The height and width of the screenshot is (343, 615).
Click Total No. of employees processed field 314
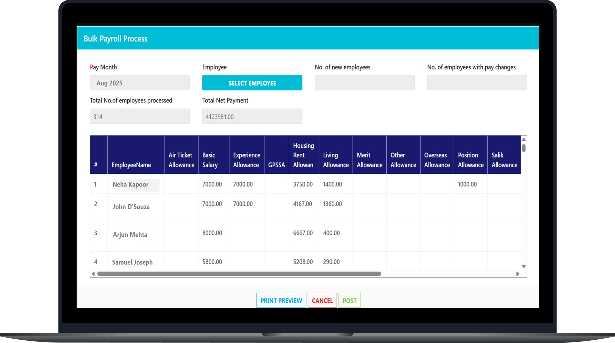click(x=140, y=116)
